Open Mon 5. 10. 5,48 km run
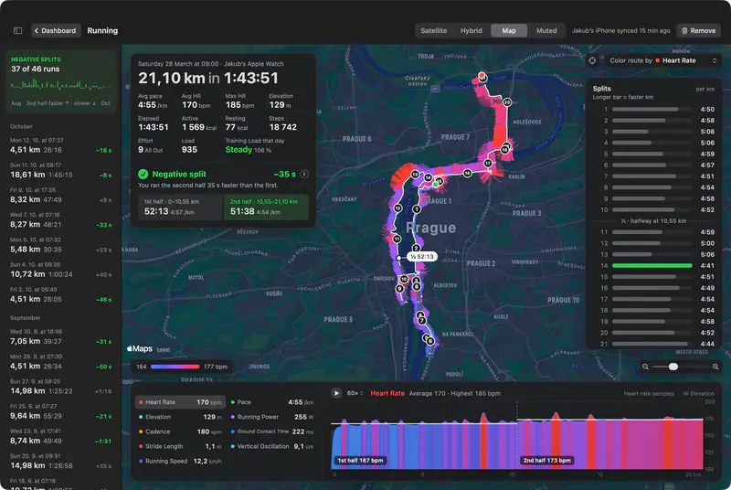 point(61,245)
